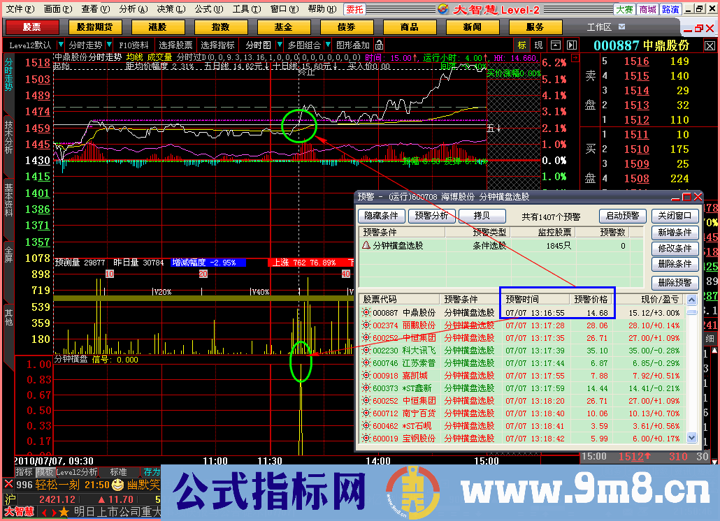
Task: Click the red X icon beside 996
Action: tap(8, 485)
